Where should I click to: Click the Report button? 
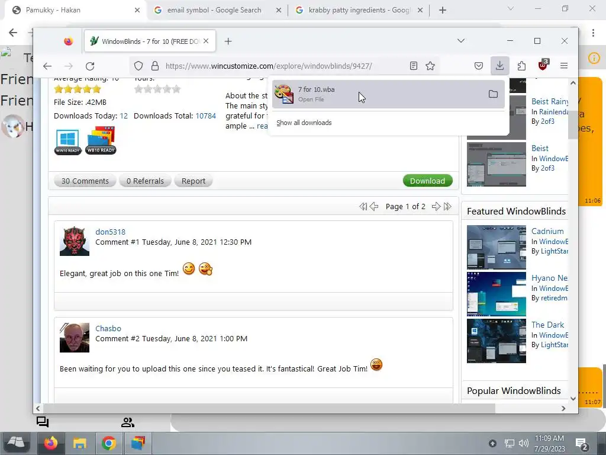click(194, 181)
